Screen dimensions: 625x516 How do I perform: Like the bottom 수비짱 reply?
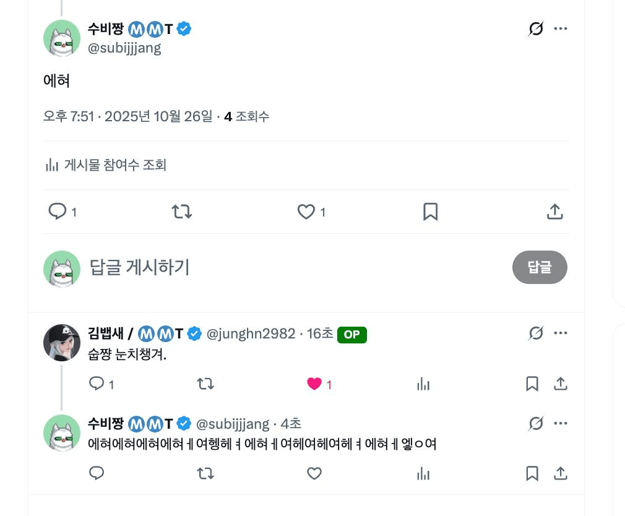[314, 474]
